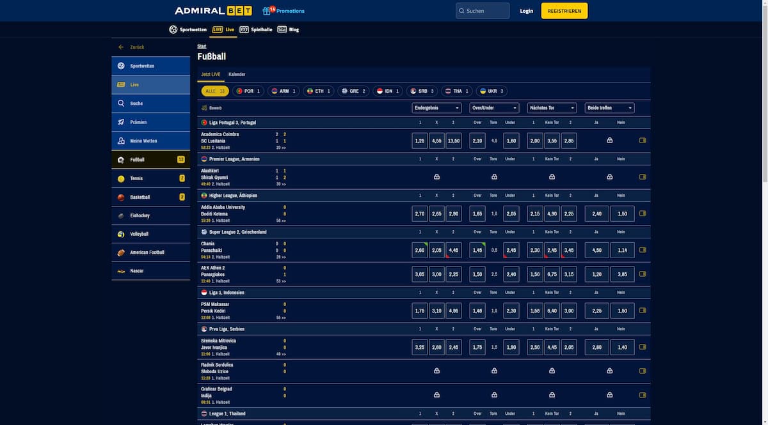Filter live matches by POR

tap(248, 91)
